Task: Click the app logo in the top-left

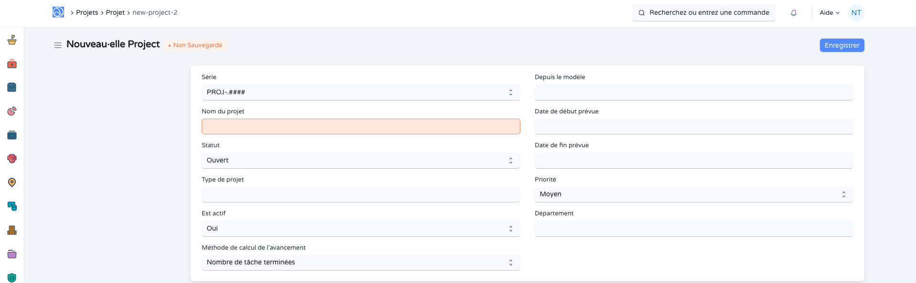Action: (x=58, y=12)
